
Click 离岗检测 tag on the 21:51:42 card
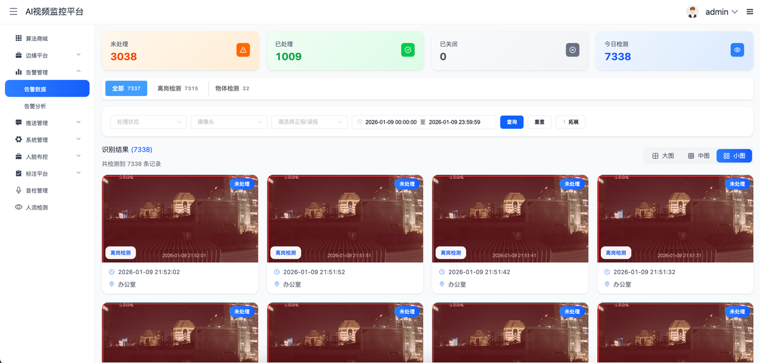(x=451, y=253)
